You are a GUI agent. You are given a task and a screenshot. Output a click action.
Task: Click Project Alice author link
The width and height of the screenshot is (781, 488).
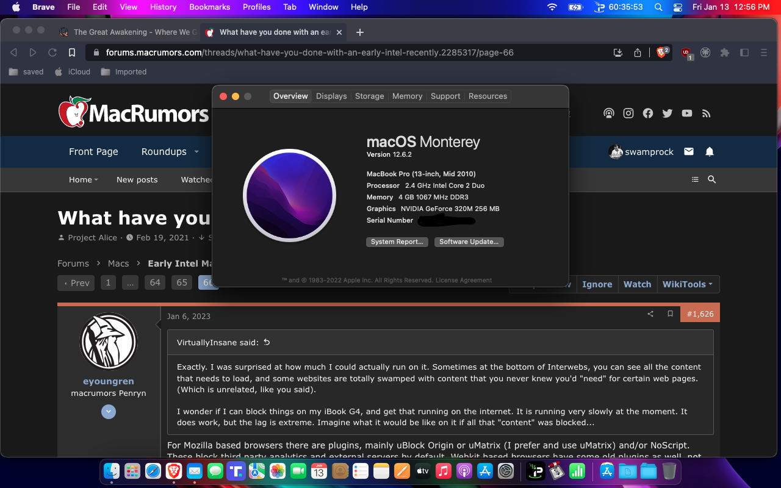pyautogui.click(x=92, y=238)
